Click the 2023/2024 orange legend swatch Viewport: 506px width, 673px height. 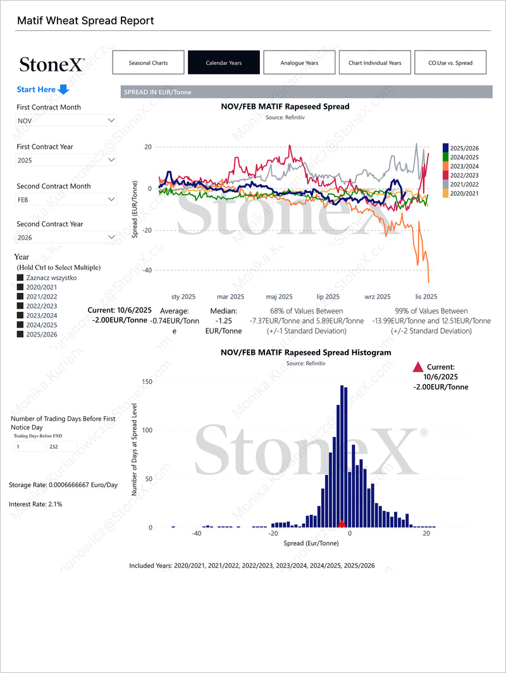click(446, 166)
